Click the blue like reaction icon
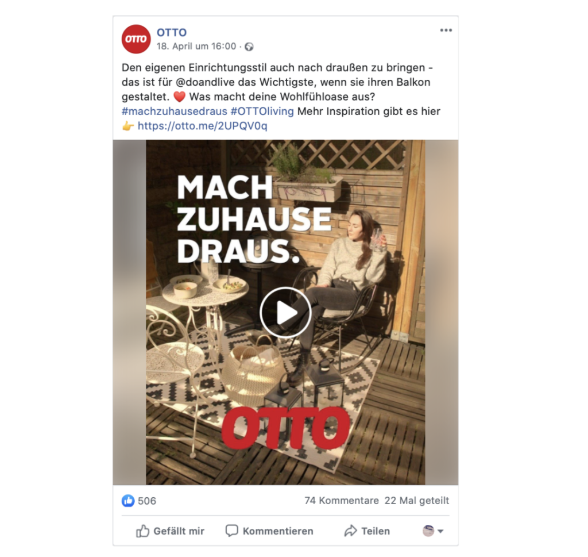Screen dimensions: 588x557 128,501
